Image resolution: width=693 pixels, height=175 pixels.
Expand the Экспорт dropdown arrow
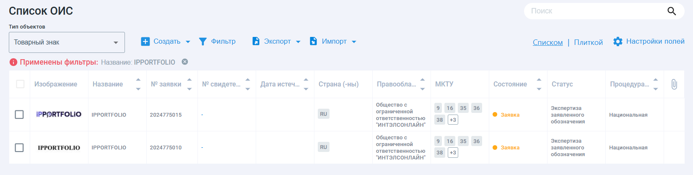tap(298, 42)
